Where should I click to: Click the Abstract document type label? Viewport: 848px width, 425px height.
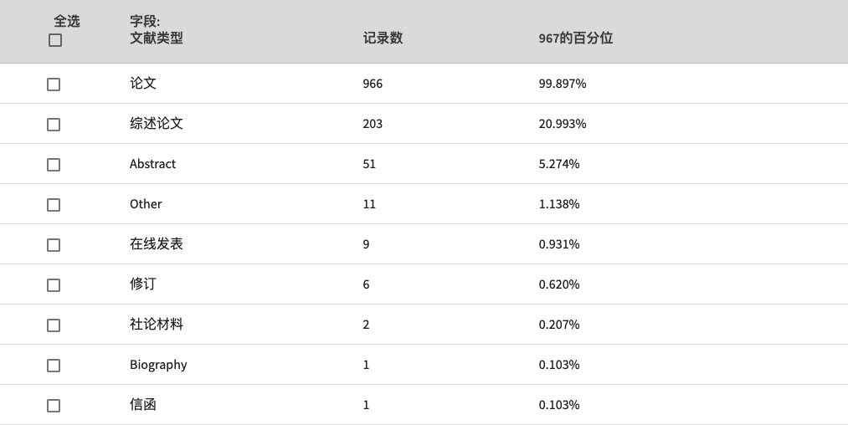tap(152, 164)
